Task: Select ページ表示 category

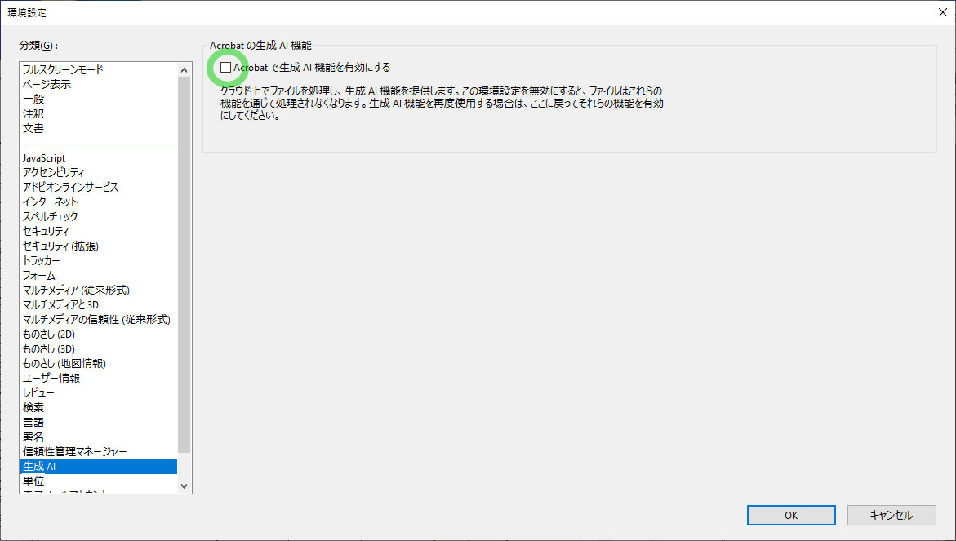Action: (47, 85)
